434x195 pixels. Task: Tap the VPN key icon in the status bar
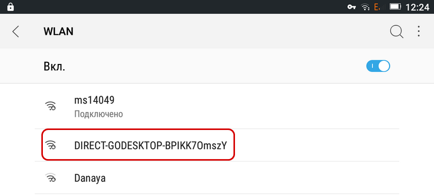[351, 7]
